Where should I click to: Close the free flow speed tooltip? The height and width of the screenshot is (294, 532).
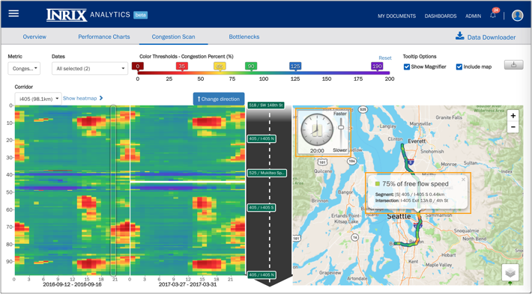[463, 180]
